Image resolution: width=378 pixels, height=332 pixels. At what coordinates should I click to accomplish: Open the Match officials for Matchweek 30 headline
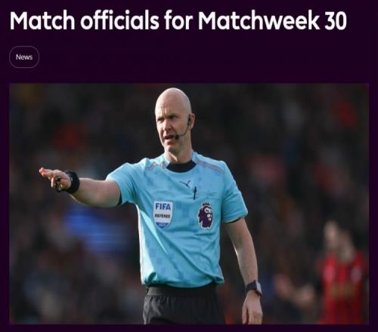point(178,20)
